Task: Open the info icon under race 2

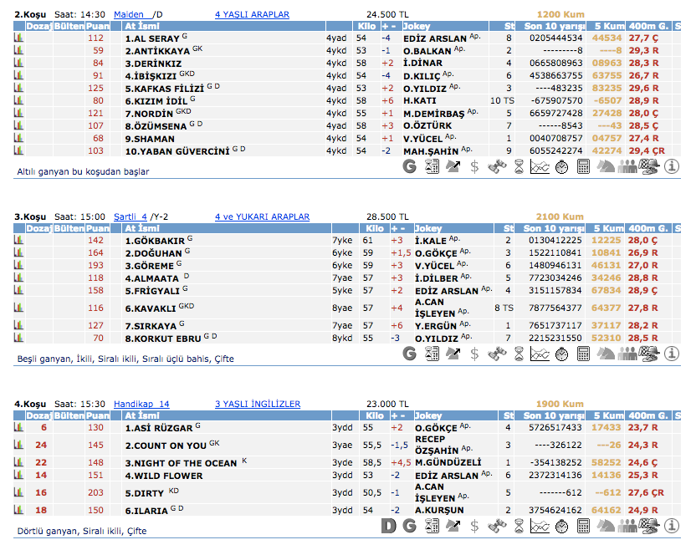Action: 672,166
